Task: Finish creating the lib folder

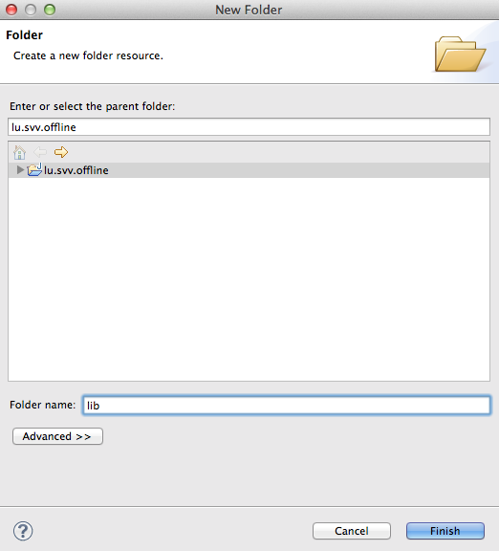Action: point(445,531)
